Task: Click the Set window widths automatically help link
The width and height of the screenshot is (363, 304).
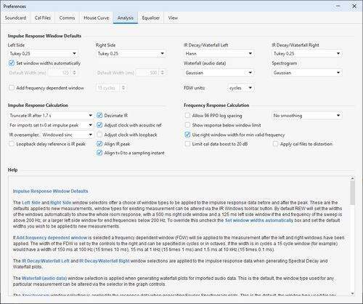Action: pos(259,220)
